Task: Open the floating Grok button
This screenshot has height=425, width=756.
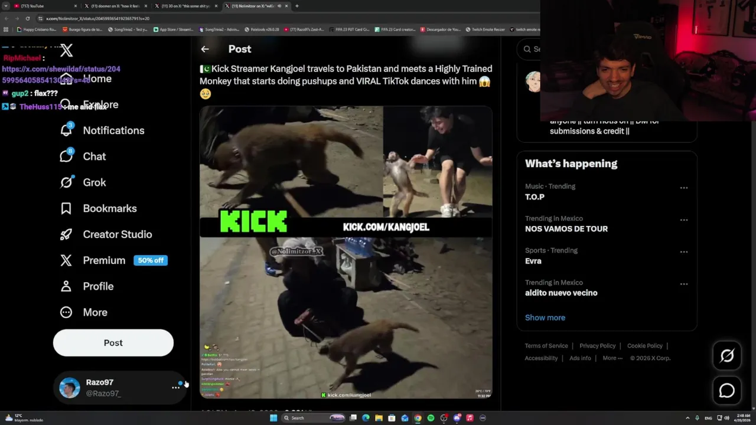Action: pyautogui.click(x=727, y=355)
